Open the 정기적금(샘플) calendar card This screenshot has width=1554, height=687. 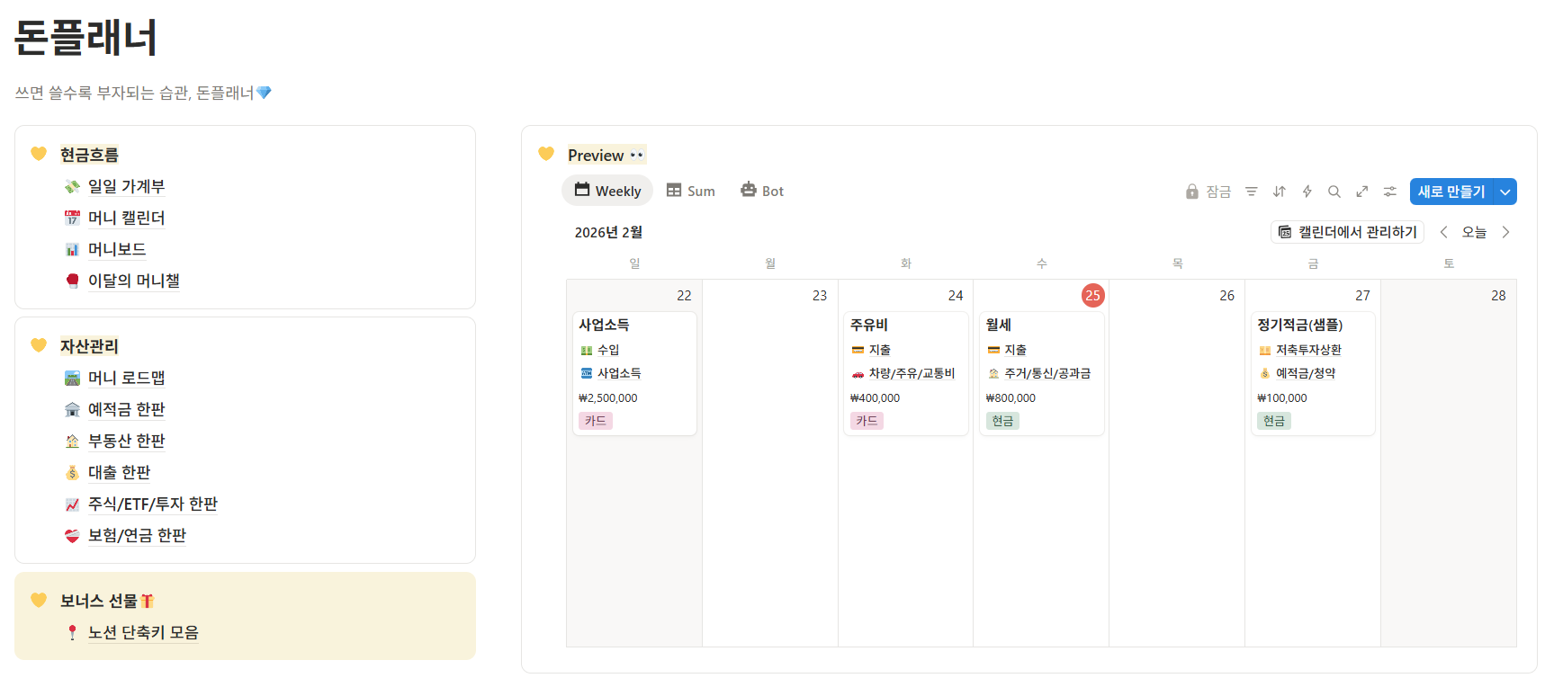coord(1313,373)
